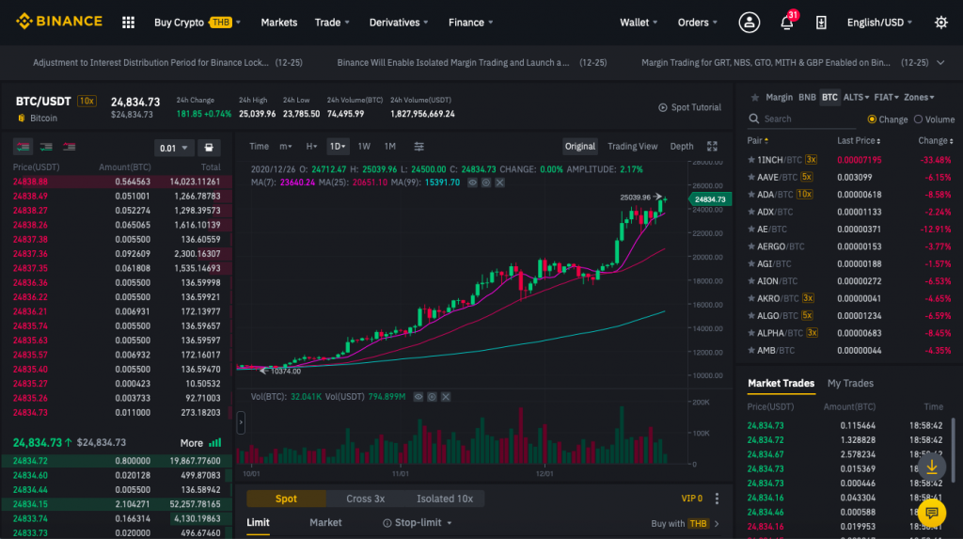The image size is (963, 539).
Task: Click the download arrow floating button
Action: tap(932, 468)
